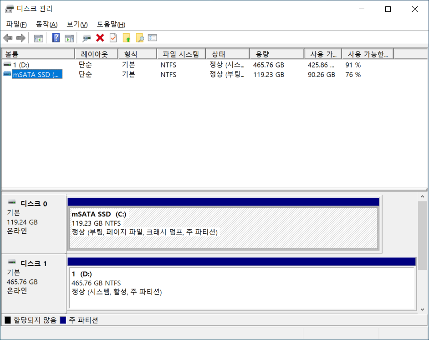Screen dimensions: 429x340
Task: Sort by 파일 시스템 column header
Action: point(181,54)
